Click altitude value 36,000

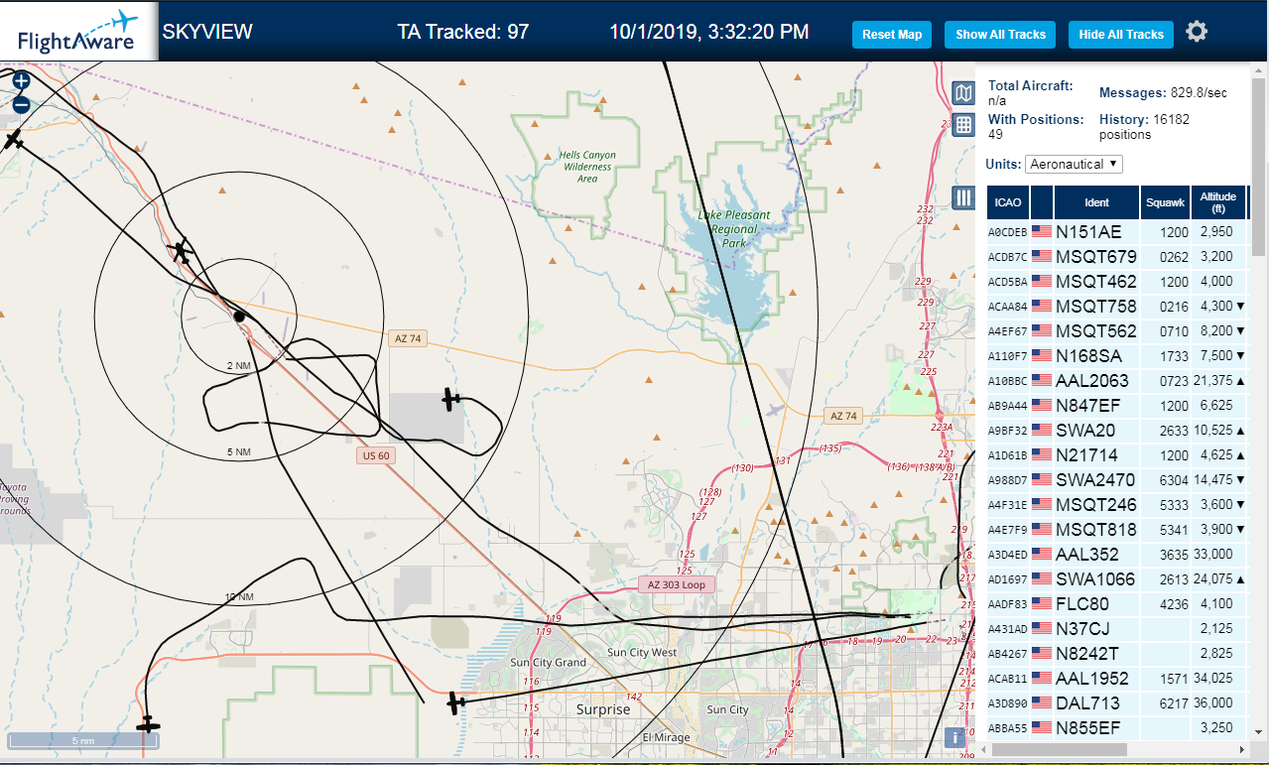coord(1214,702)
